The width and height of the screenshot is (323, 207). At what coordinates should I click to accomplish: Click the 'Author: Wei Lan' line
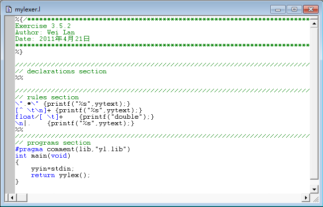click(45, 32)
